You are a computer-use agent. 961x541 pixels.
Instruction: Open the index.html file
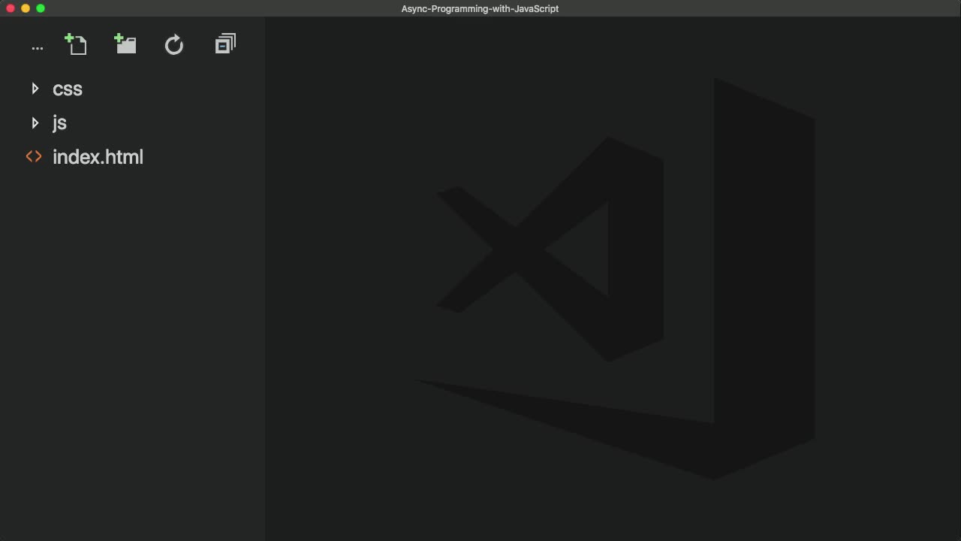[98, 156]
